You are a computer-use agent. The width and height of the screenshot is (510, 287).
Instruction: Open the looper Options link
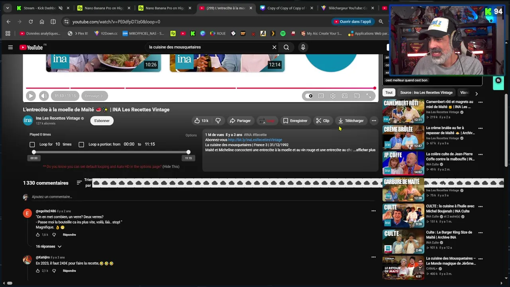coord(191,135)
